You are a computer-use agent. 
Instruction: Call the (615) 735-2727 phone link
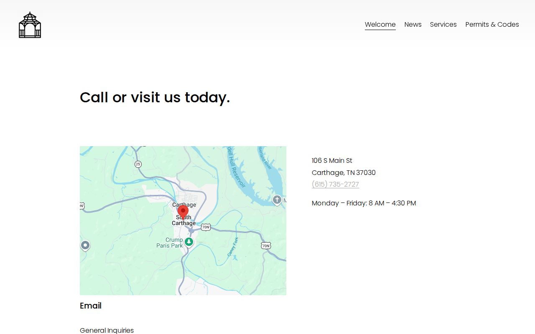335,184
